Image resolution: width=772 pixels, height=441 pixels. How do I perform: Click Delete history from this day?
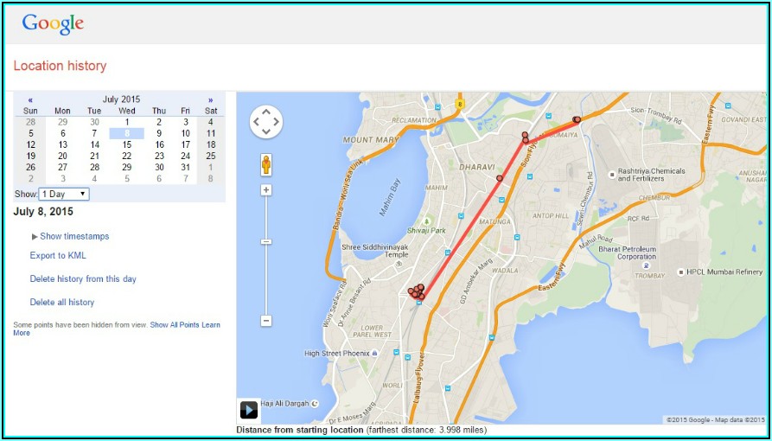(x=83, y=279)
